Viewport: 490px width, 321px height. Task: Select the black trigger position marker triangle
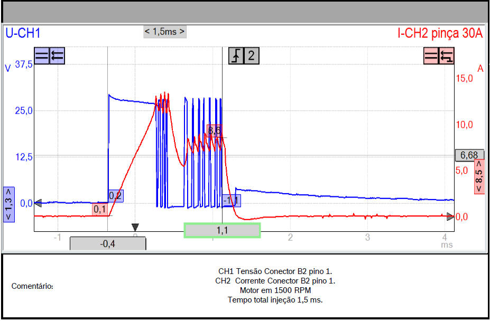point(135,227)
